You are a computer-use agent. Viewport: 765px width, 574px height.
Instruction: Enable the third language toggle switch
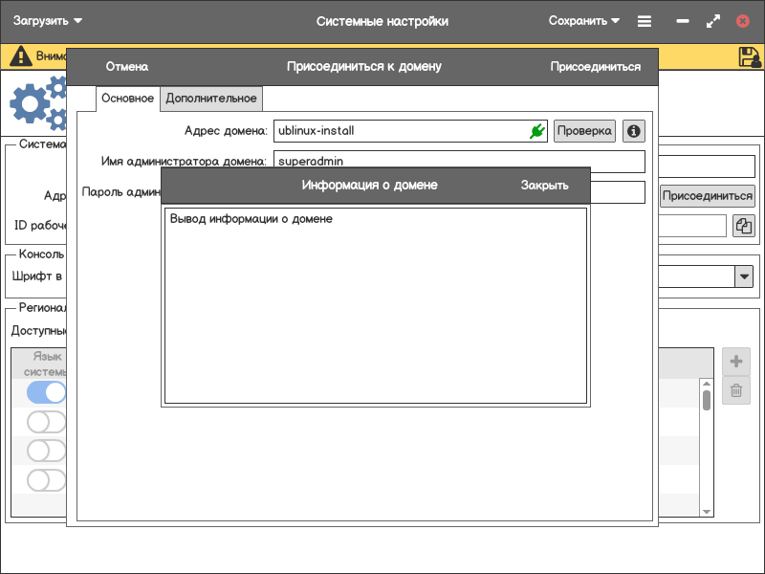pos(46,451)
